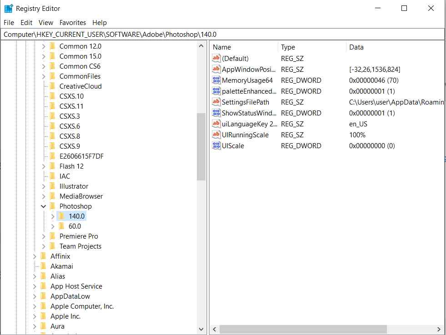Click the Akamai folder icon
This screenshot has width=446, height=335.
tap(44, 266)
